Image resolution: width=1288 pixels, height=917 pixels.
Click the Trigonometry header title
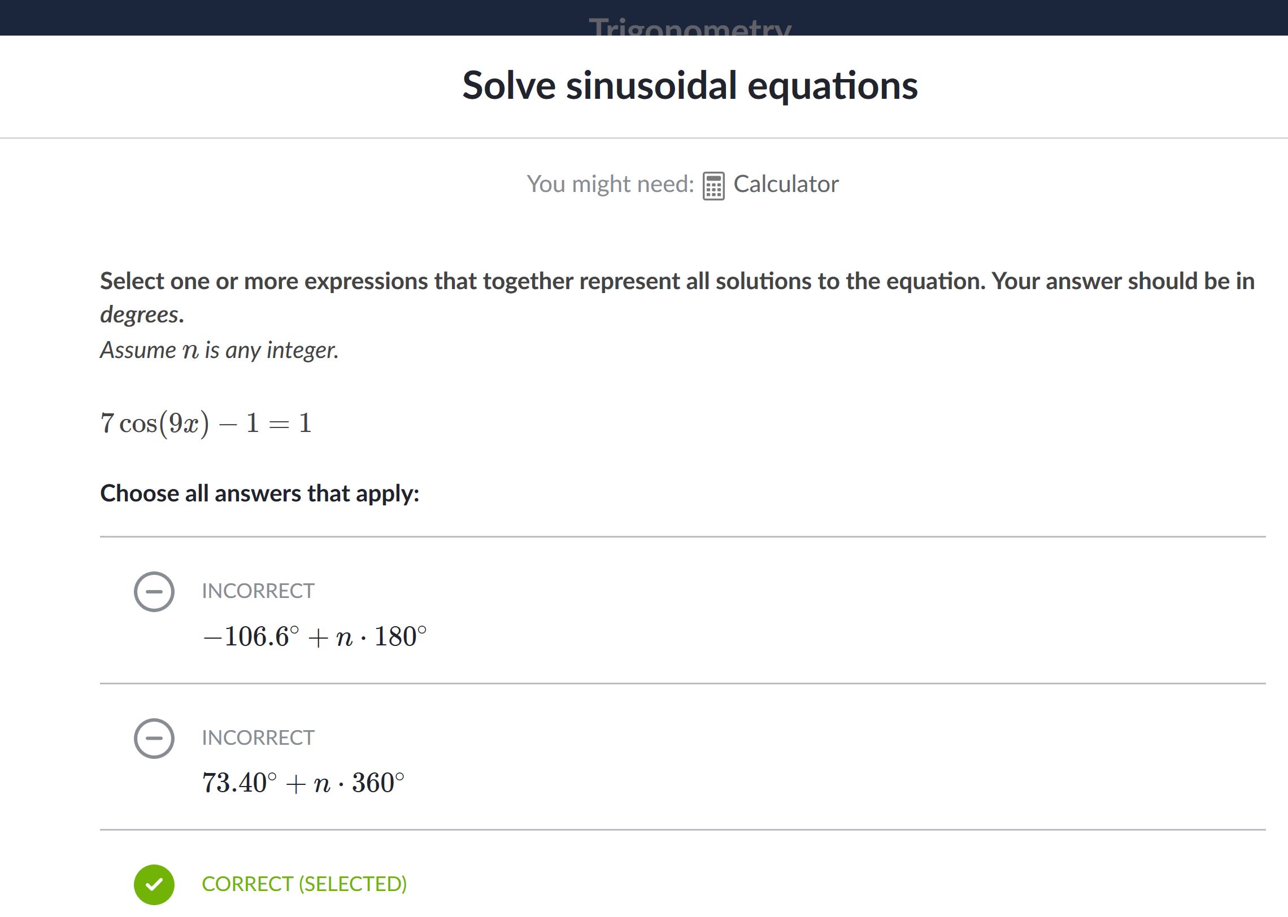690,27
